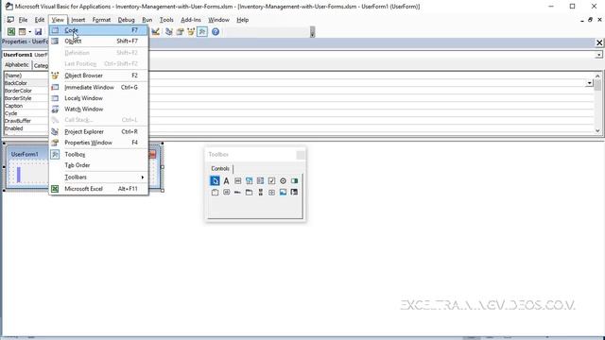This screenshot has width=605, height=340.
Task: Select the MultiPage control in Toolbox
Action: [249, 192]
